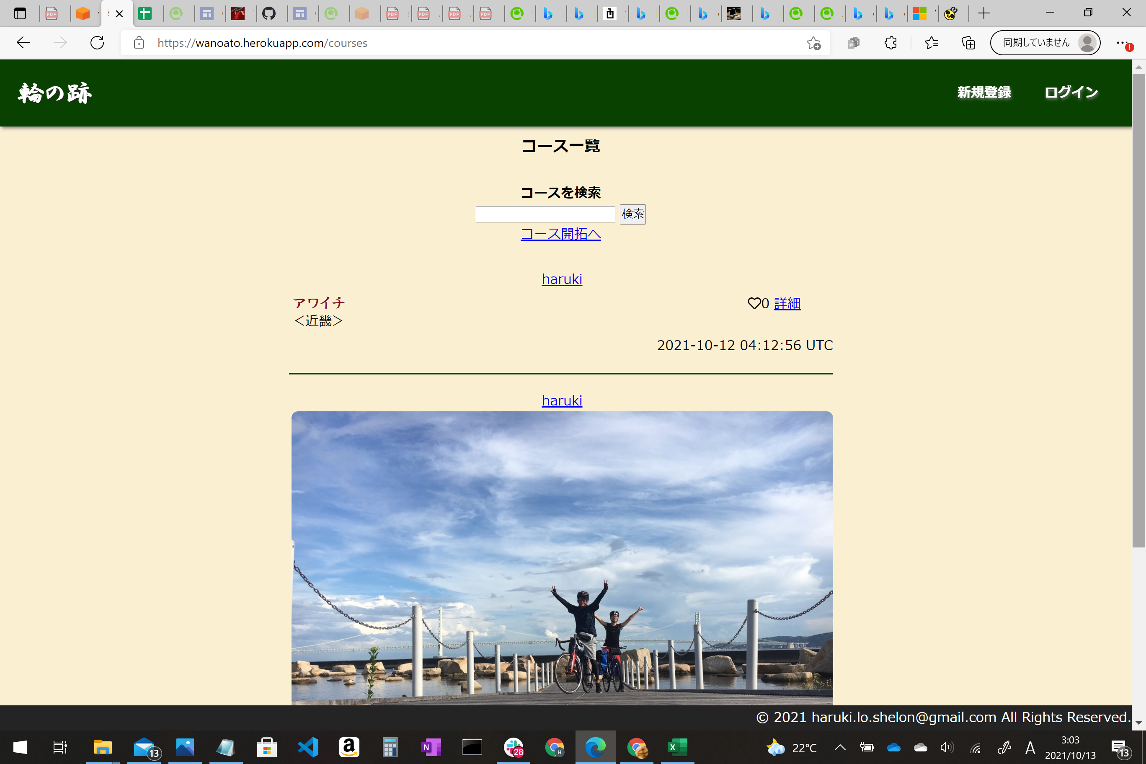
Task: Open the 同期していません profile dropdown
Action: 1045,42
